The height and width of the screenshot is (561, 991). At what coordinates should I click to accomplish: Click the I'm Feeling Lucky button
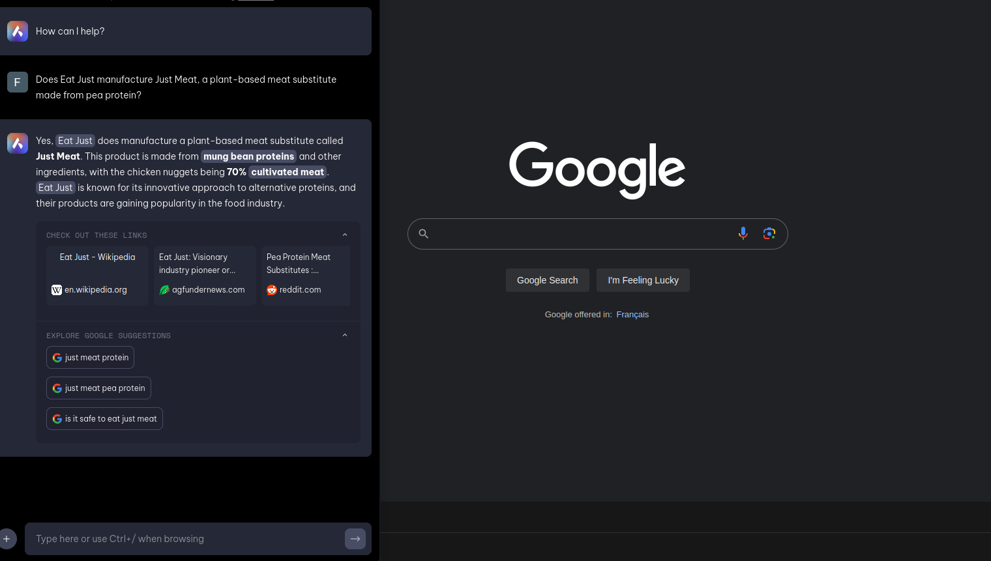point(643,280)
